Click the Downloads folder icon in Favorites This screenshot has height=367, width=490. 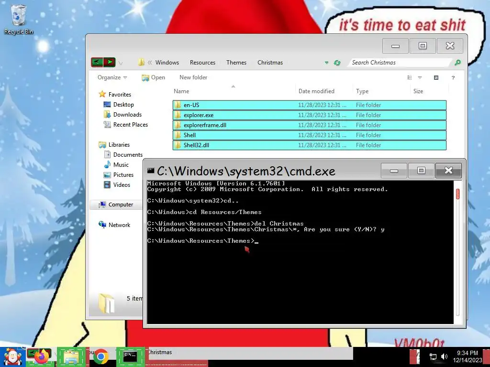pos(107,115)
